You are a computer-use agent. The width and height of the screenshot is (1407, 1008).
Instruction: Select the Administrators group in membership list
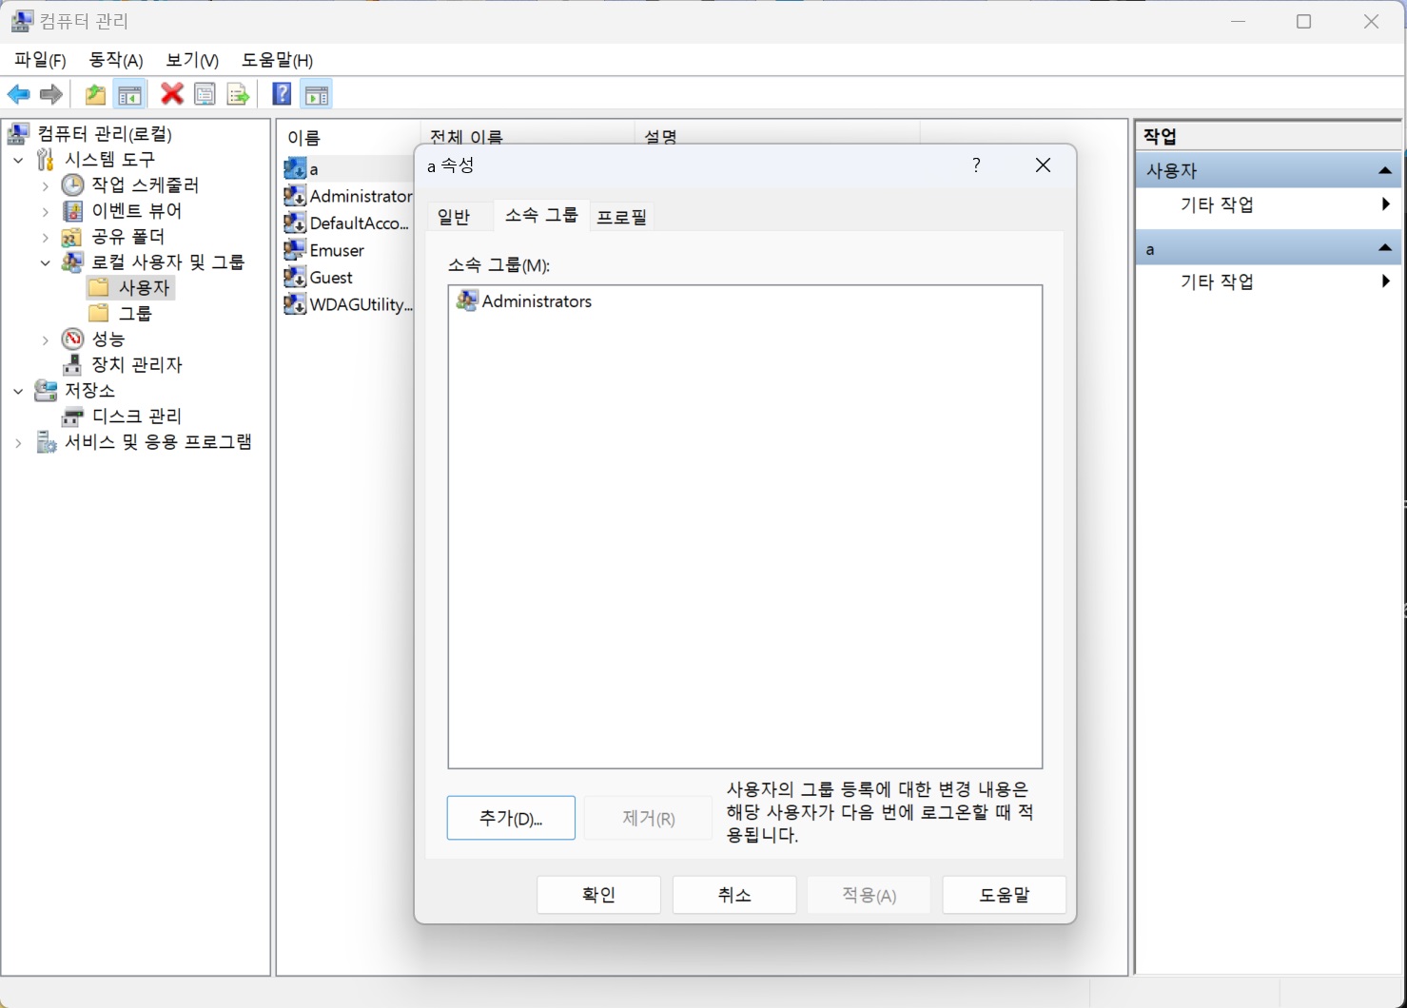536,301
